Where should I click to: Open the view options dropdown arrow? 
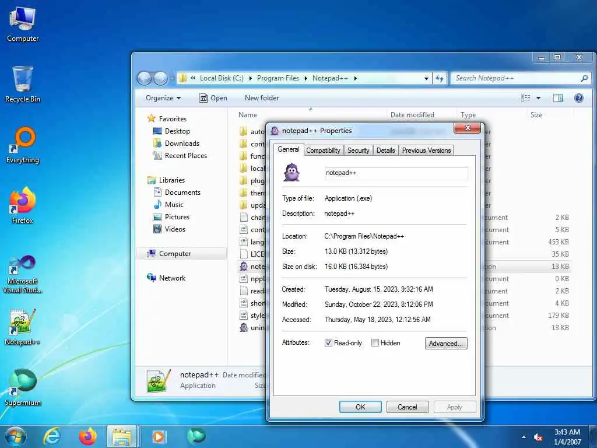[538, 98]
